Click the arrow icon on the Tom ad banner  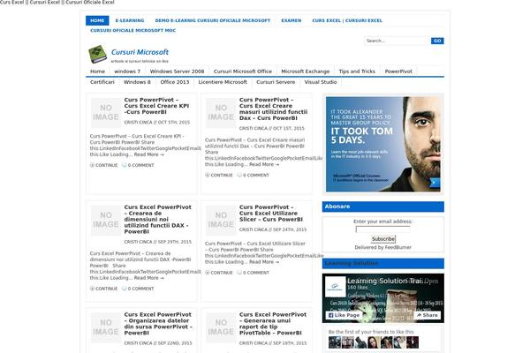click(435, 183)
